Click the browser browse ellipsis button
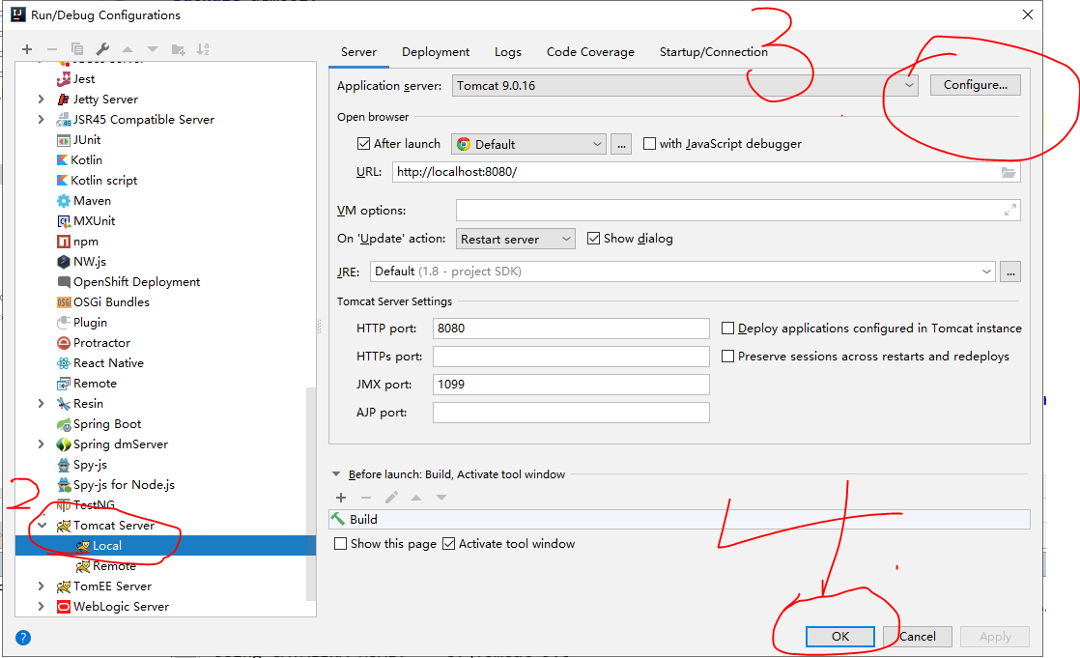 pos(621,144)
